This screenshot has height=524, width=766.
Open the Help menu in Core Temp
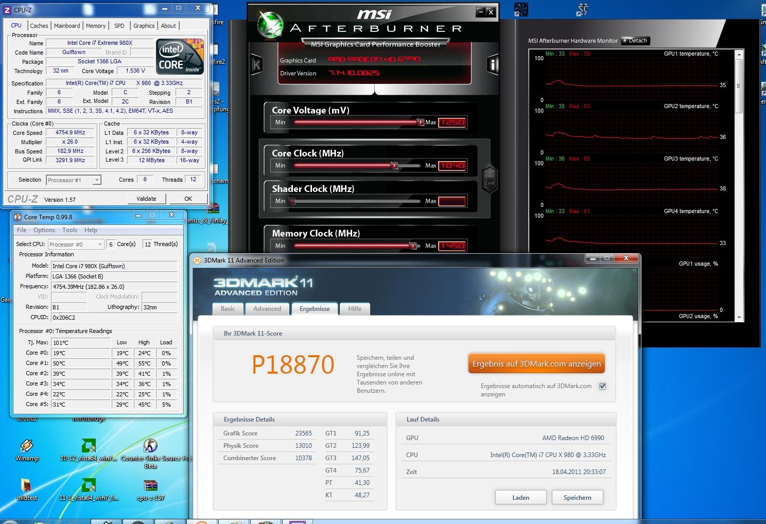click(x=91, y=230)
